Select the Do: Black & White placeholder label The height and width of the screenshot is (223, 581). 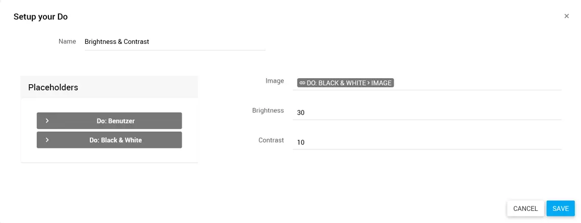116,140
